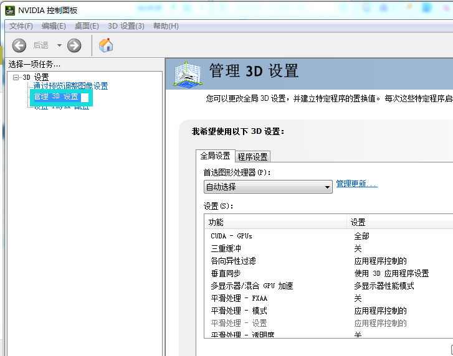
Task: Open the 帮助(H) menu
Action: tap(166, 26)
